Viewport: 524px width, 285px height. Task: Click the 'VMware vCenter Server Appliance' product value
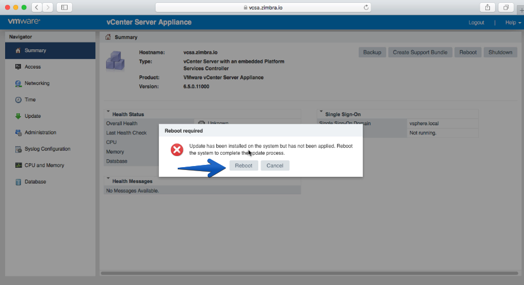click(223, 78)
